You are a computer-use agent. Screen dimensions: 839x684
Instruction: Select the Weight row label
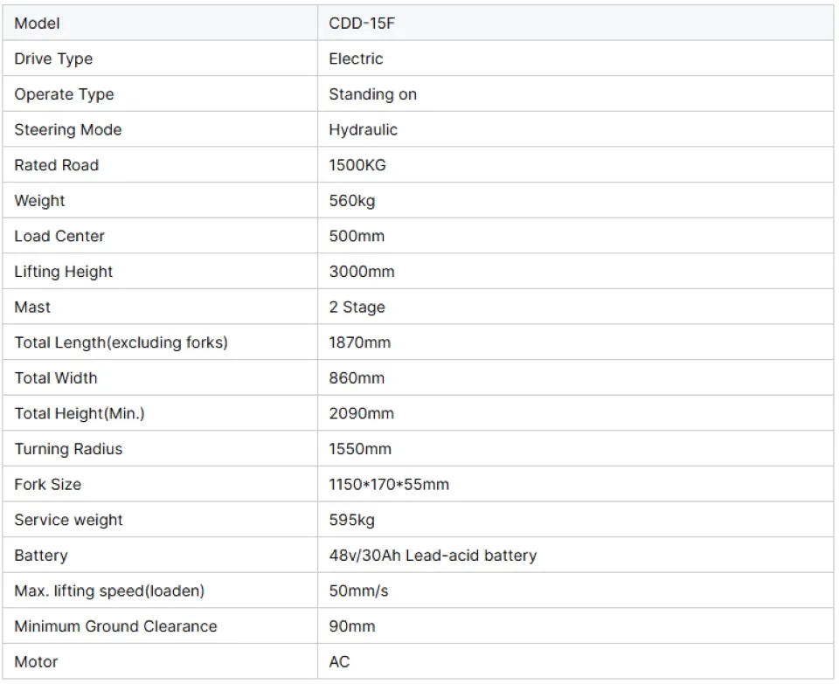[x=39, y=200]
